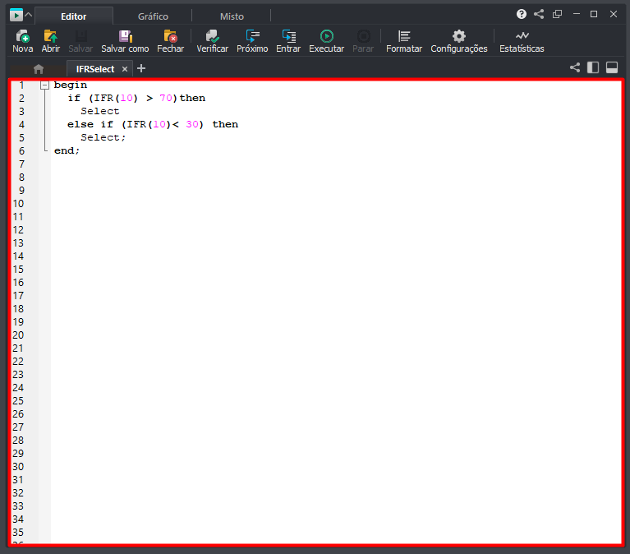
Task: Collapse the begin code block
Action: coord(44,85)
